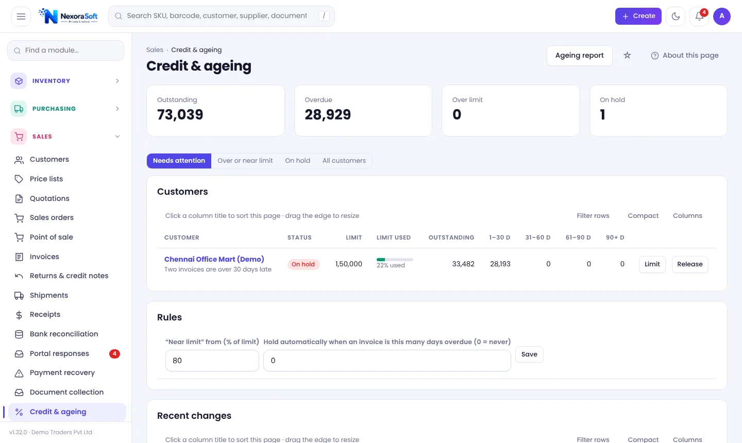Image resolution: width=742 pixels, height=443 pixels.
Task: Switch to Over or near limit tab
Action: click(245, 161)
